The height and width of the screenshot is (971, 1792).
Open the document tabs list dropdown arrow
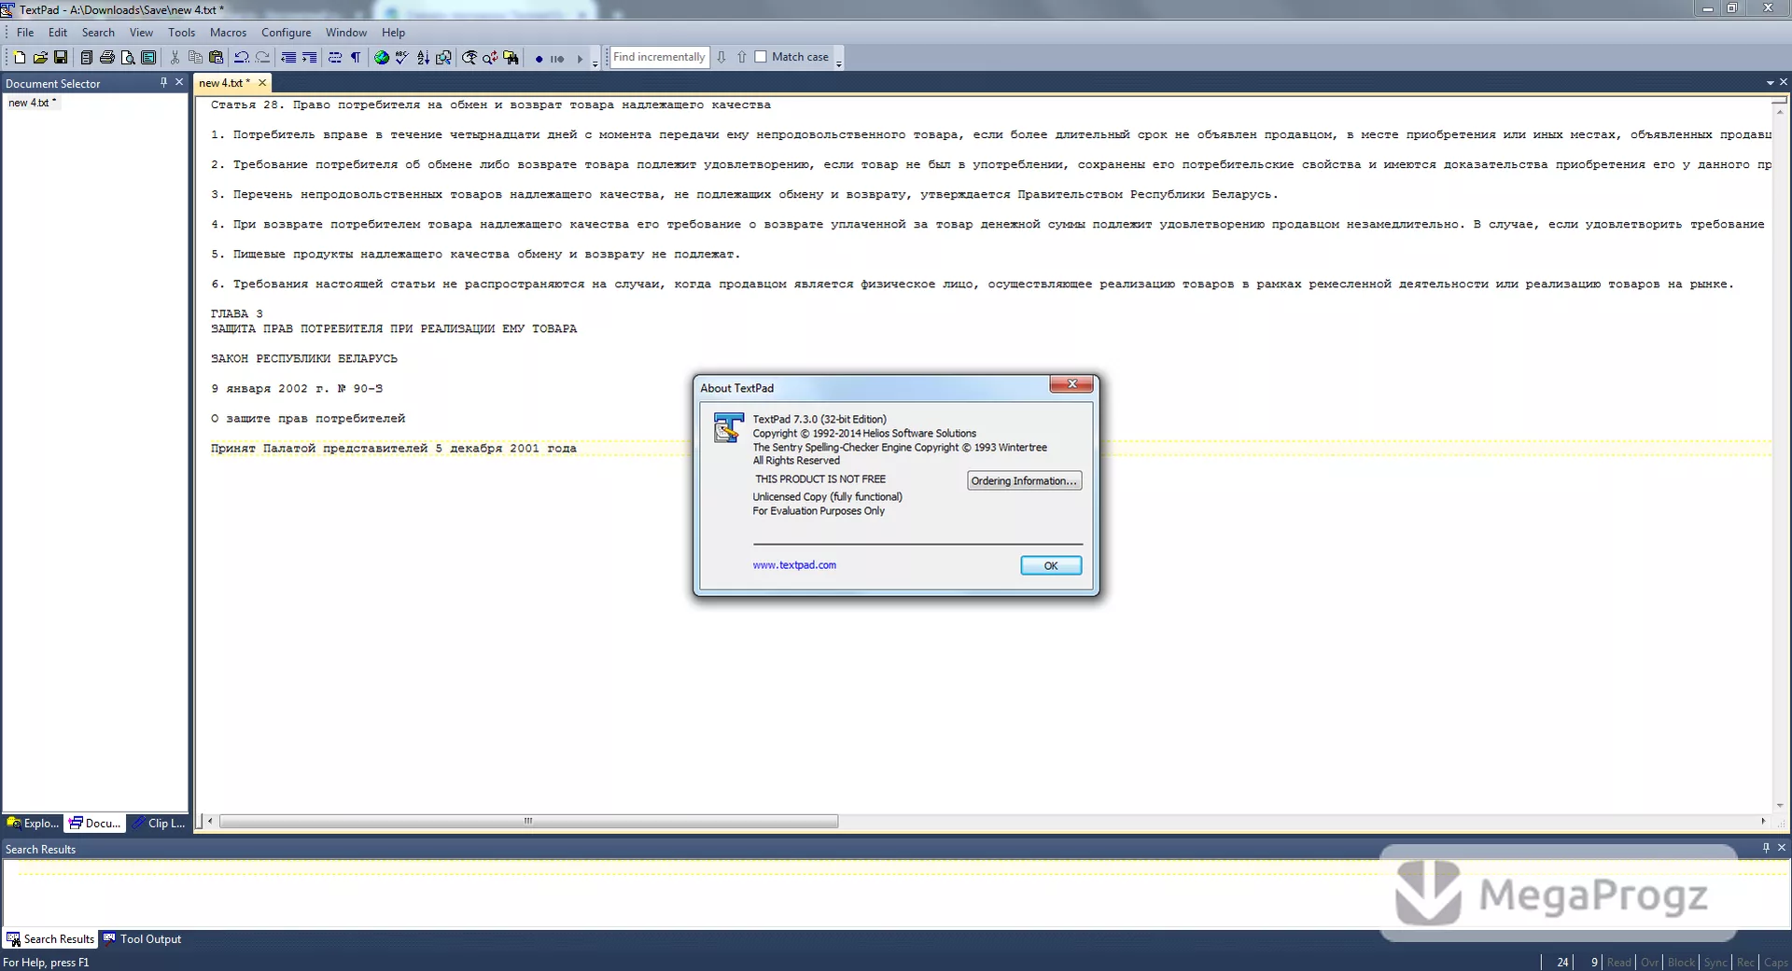pyautogui.click(x=1770, y=83)
